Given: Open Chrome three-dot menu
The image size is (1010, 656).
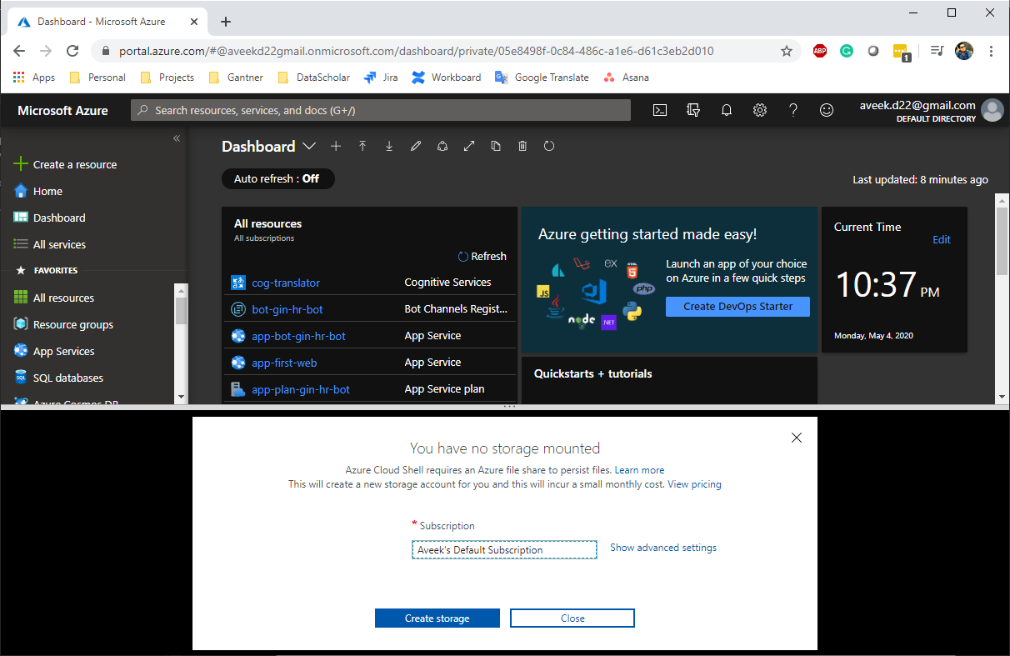Looking at the screenshot, I should coord(992,51).
